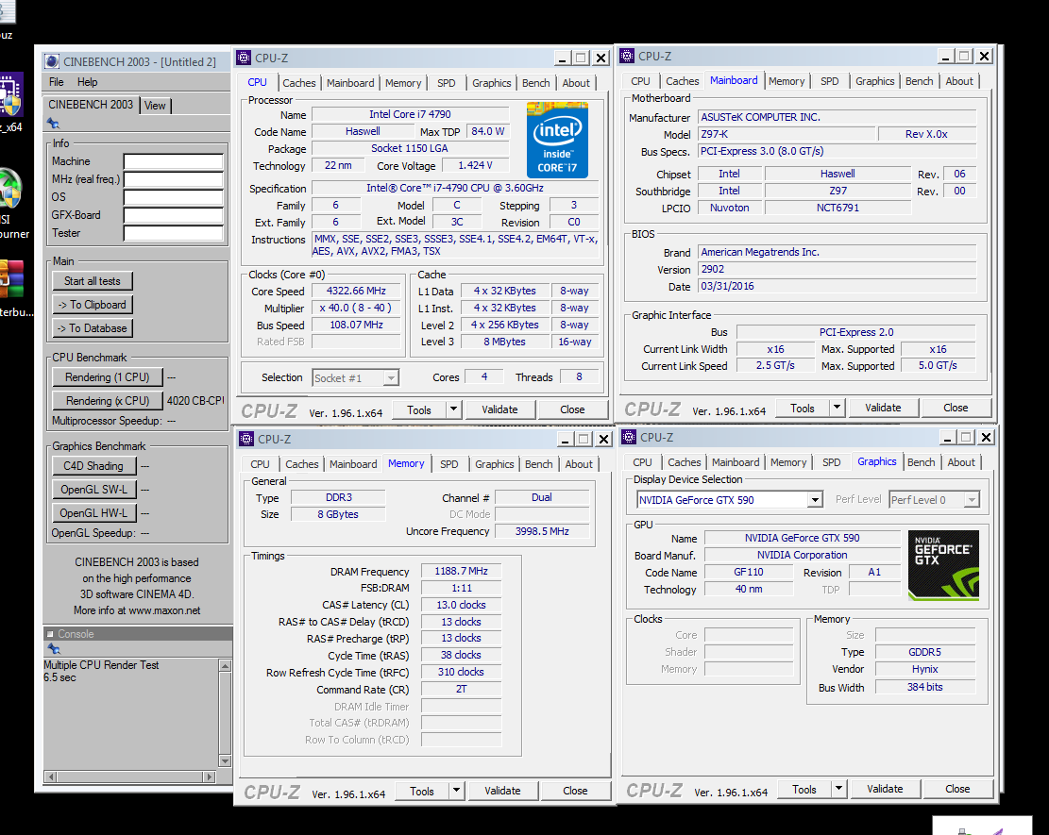
Task: Click the NVIDIA GeForce GTX logo
Action: (943, 565)
